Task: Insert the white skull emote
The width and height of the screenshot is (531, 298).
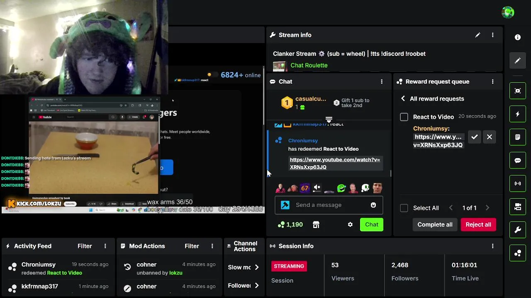Action: [365, 188]
